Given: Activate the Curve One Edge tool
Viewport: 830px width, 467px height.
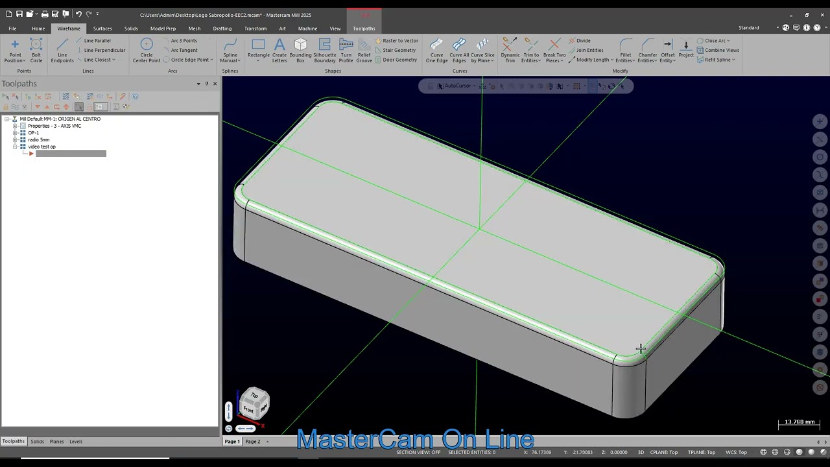Looking at the screenshot, I should coord(436,50).
